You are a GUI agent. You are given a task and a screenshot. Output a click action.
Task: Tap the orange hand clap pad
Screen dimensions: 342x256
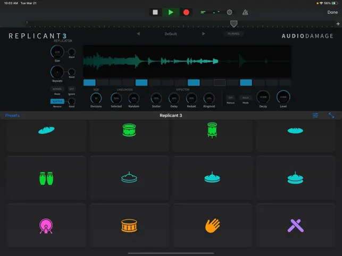click(212, 226)
